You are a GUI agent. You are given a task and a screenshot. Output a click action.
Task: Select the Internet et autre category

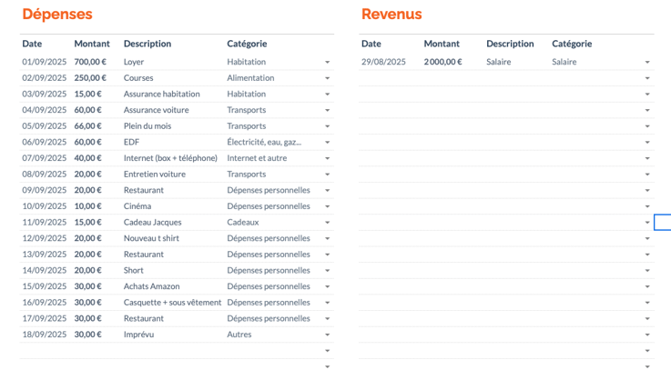(x=257, y=157)
